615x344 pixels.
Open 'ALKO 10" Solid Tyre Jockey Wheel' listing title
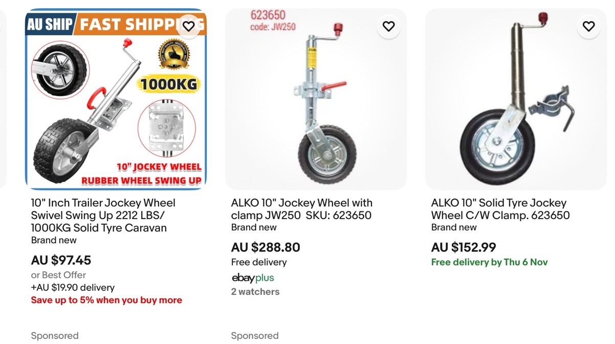pyautogui.click(x=500, y=209)
